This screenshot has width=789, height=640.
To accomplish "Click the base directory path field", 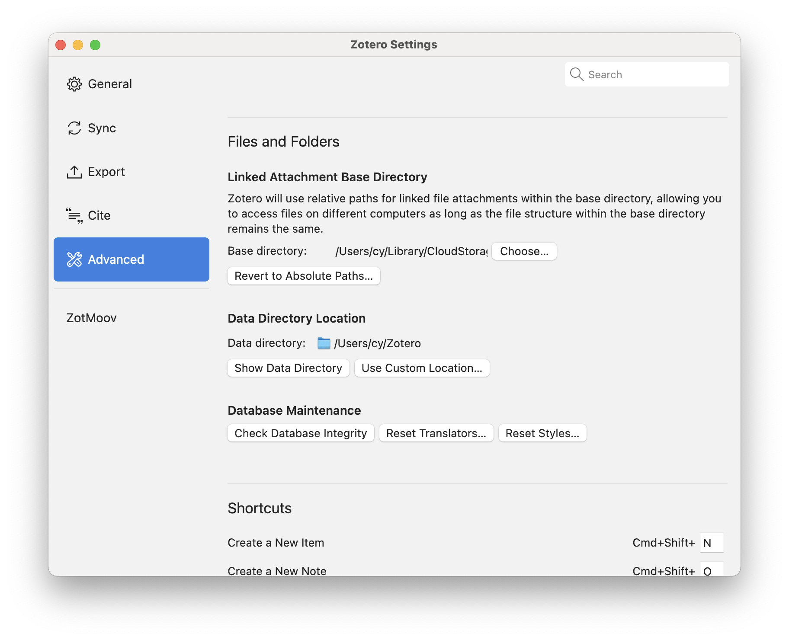I will pos(411,251).
